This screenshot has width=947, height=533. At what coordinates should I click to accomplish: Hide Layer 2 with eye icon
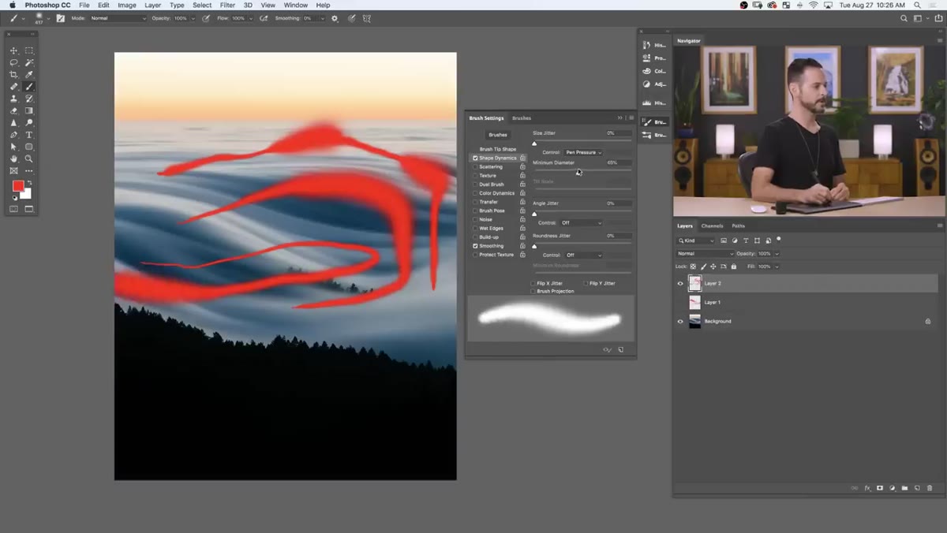[680, 283]
